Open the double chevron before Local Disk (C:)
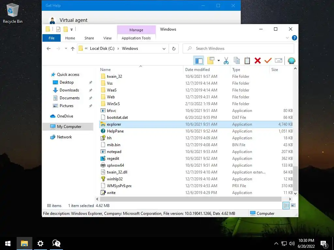The height and width of the screenshot is (250, 334). [86, 49]
